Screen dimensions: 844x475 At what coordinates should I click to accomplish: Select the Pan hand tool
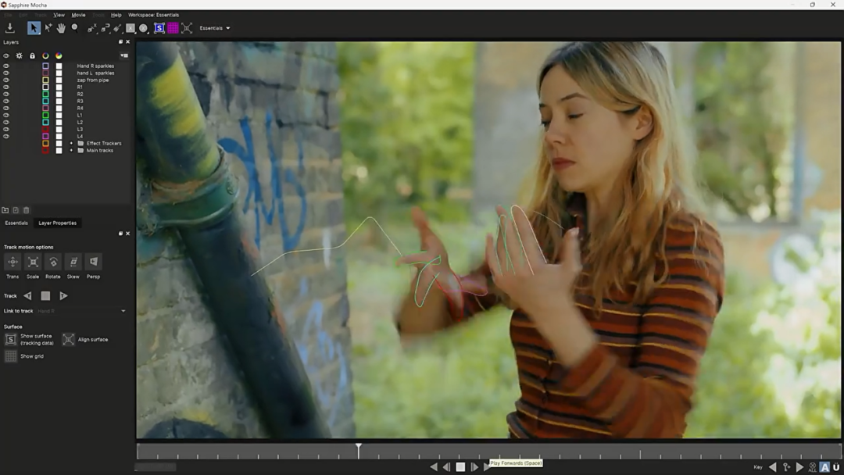[x=61, y=28]
